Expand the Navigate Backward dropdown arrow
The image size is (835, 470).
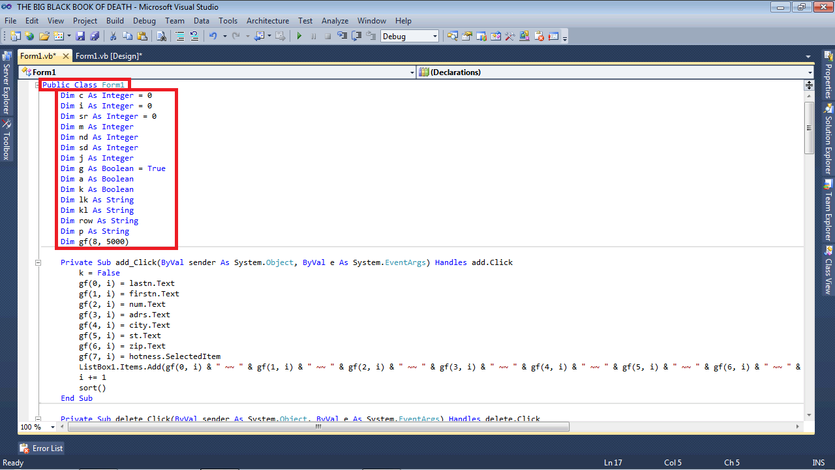[269, 37]
